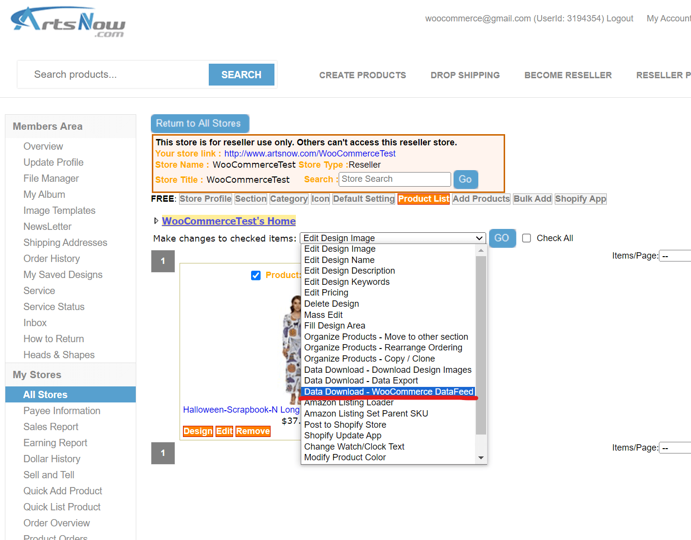The image size is (691, 540).
Task: Open the Icon tab
Action: 320,199
